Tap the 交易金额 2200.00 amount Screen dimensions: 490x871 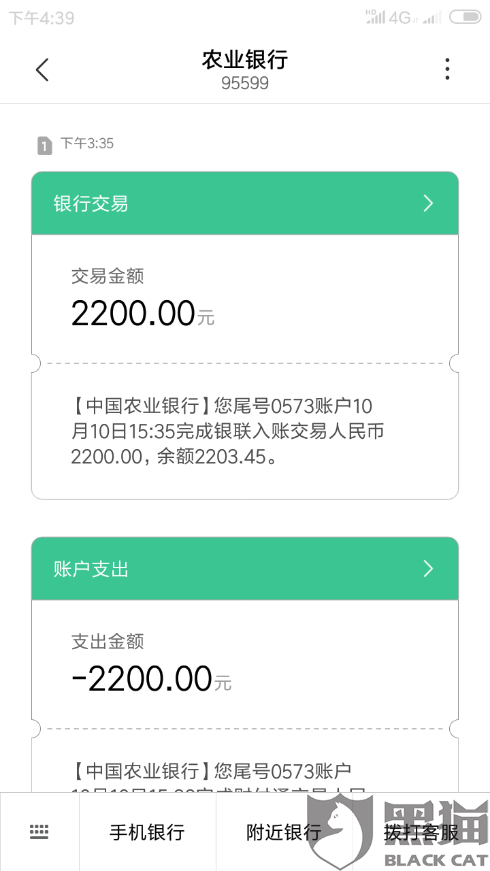point(134,314)
